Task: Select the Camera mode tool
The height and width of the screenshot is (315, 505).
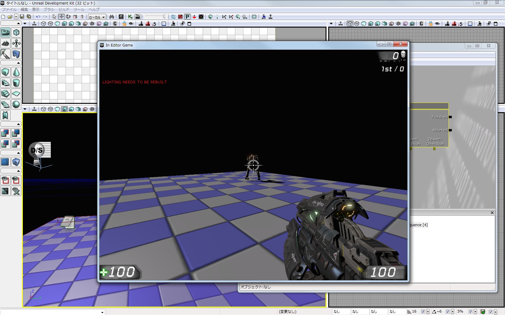Action: tap(5, 32)
